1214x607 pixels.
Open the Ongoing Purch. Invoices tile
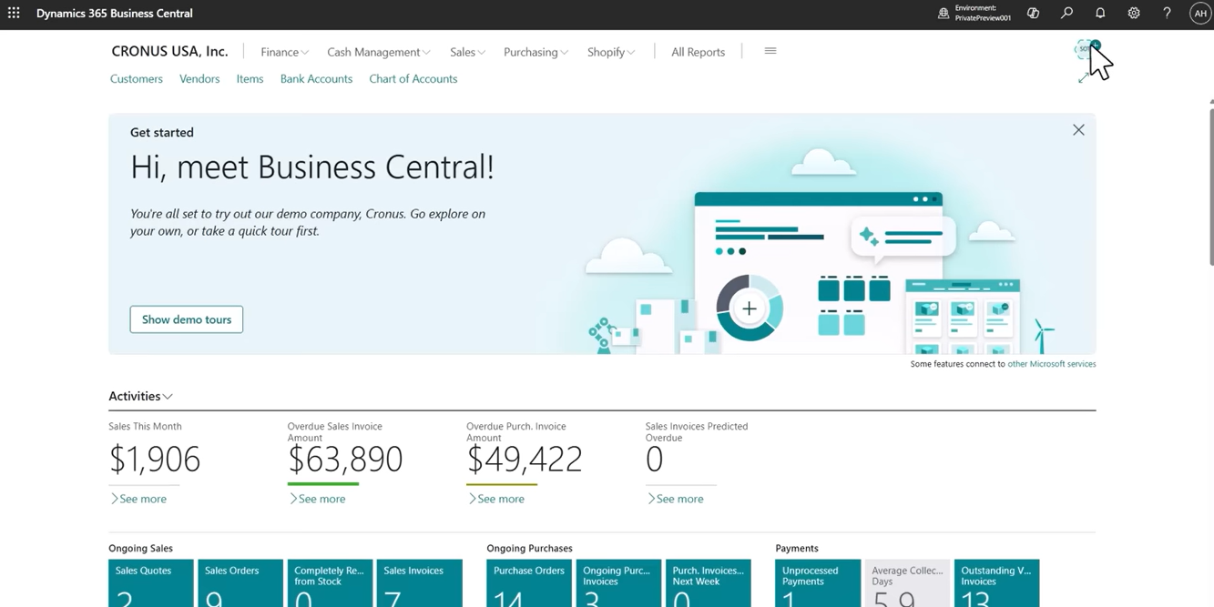click(x=618, y=583)
